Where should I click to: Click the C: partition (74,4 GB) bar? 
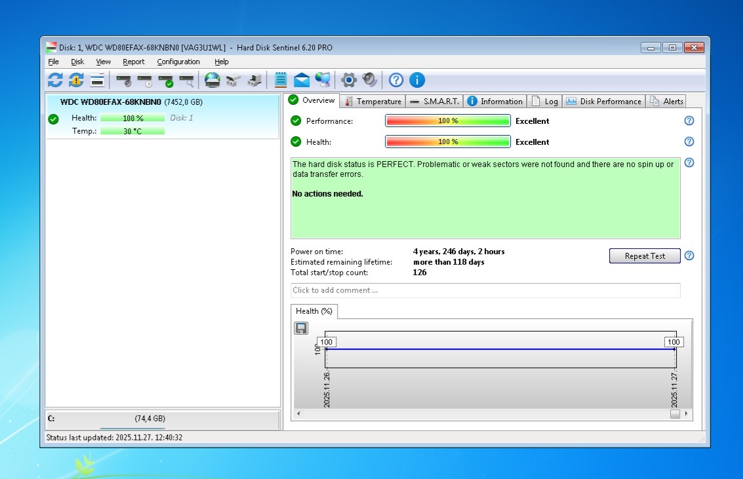163,419
